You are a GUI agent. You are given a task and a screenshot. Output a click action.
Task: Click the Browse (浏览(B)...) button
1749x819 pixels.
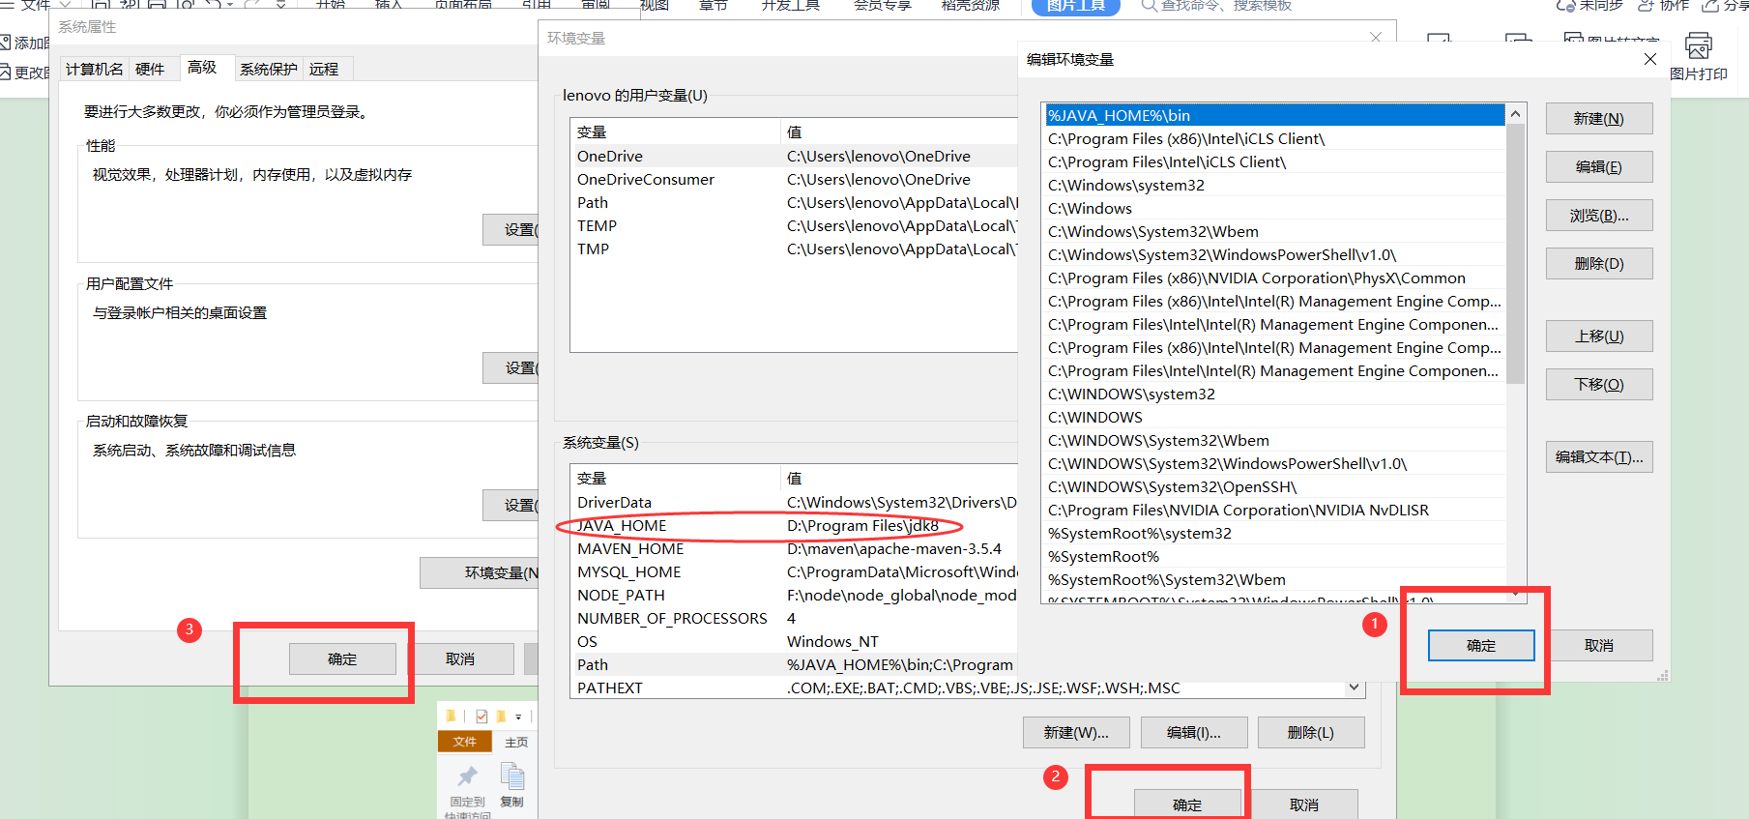[1598, 215]
